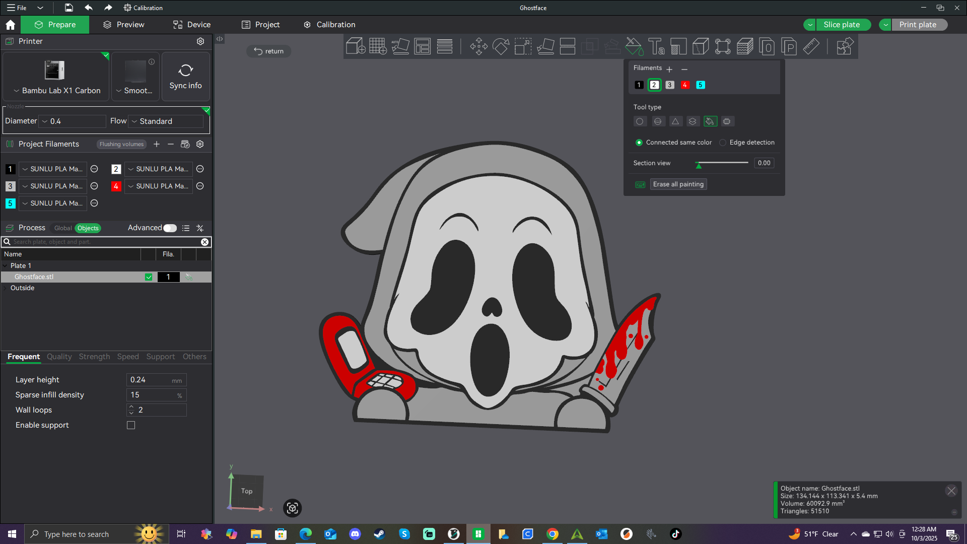Open the Calibration tab
This screenshot has height=544, width=967.
[x=329, y=25]
